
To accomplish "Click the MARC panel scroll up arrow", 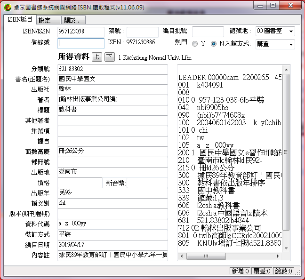I will [x=286, y=70].
